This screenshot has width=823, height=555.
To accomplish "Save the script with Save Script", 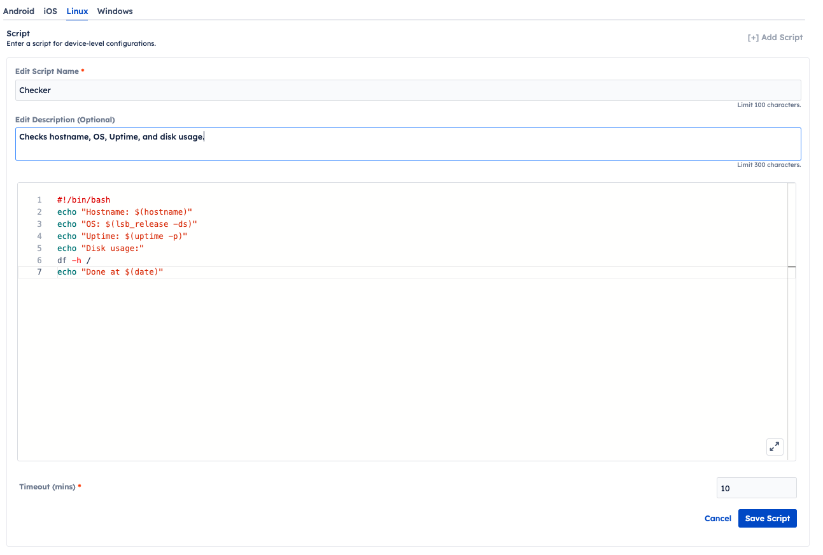I will pos(767,518).
